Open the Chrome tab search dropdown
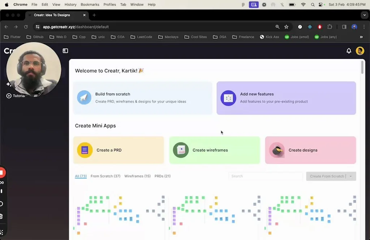Viewport: 370px width, 240px height. point(364,15)
